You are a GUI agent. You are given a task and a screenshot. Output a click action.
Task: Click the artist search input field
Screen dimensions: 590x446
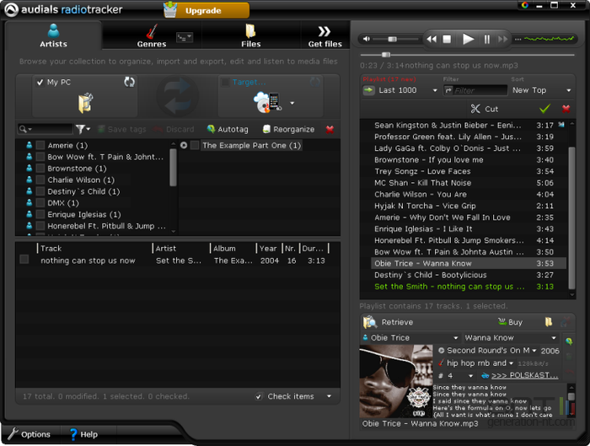[x=45, y=129]
